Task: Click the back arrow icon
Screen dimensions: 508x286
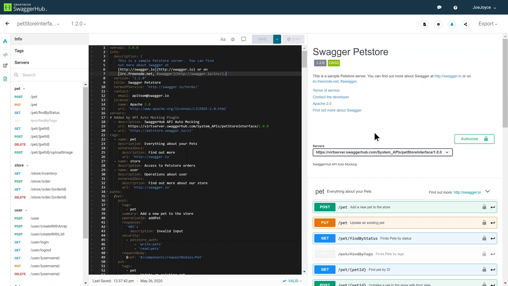Action: (x=7, y=24)
